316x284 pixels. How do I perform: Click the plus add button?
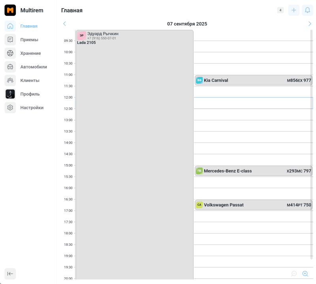(293, 10)
